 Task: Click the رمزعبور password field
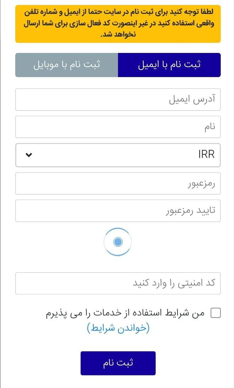tap(118, 183)
